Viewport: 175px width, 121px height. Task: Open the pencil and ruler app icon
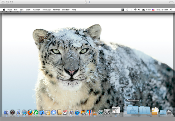click(x=48, y=113)
